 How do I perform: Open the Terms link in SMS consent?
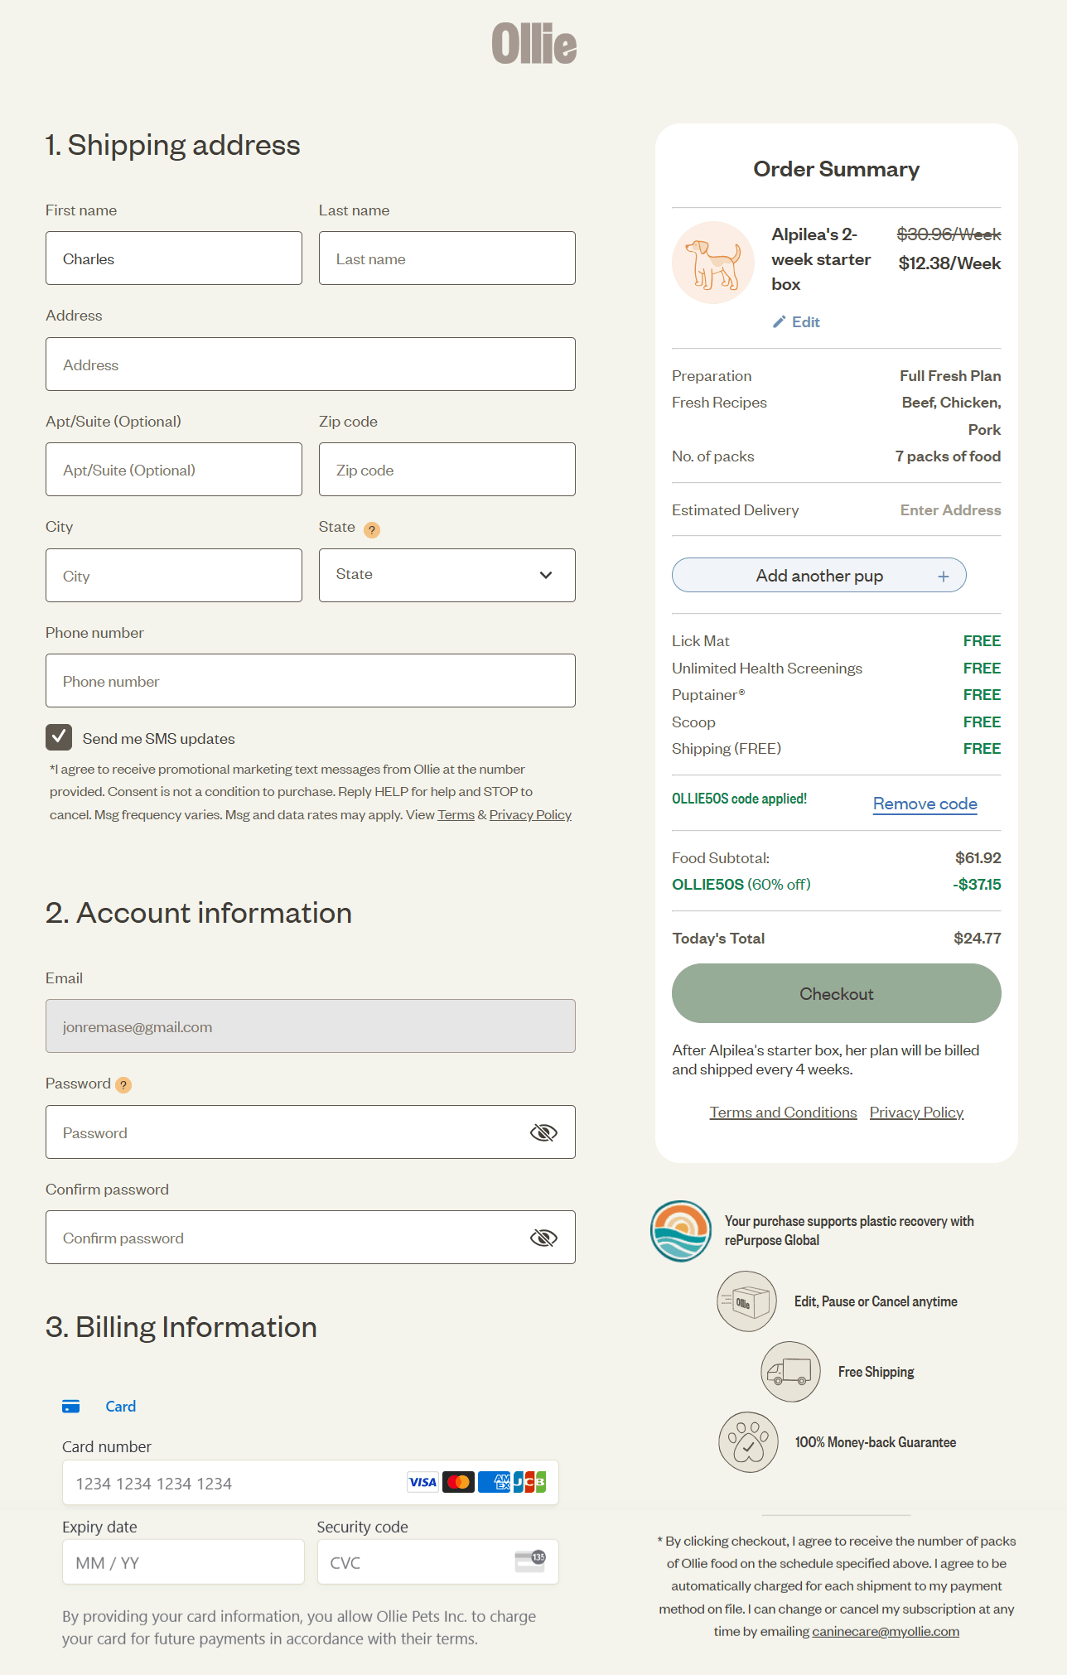pos(456,815)
